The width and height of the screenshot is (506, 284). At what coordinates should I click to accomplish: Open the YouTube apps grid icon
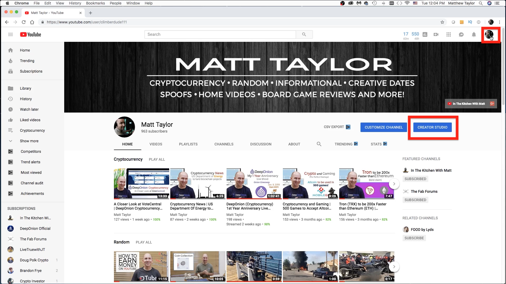point(449,34)
